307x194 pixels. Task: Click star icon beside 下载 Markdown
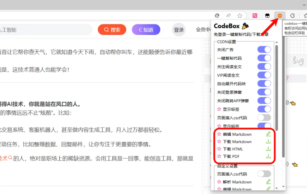(219, 141)
